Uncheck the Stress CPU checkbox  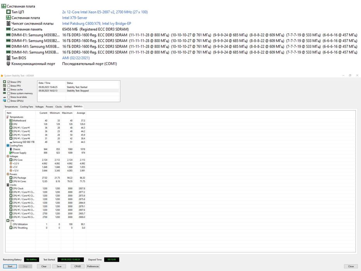9,82
